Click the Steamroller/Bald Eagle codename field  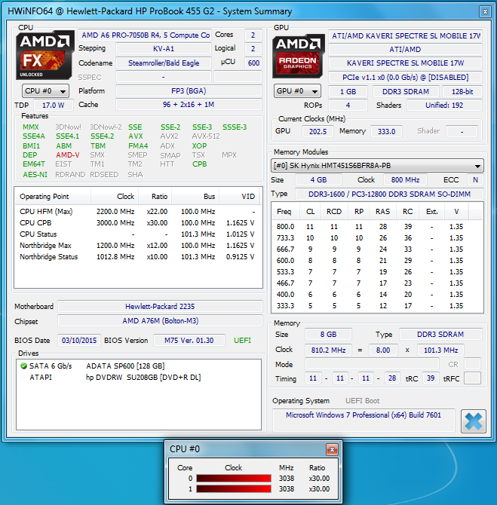pyautogui.click(x=162, y=63)
